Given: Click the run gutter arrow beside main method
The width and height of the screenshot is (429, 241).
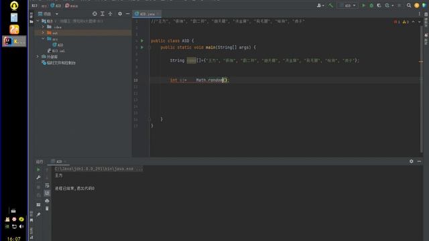Looking at the screenshot, I should (x=142, y=48).
